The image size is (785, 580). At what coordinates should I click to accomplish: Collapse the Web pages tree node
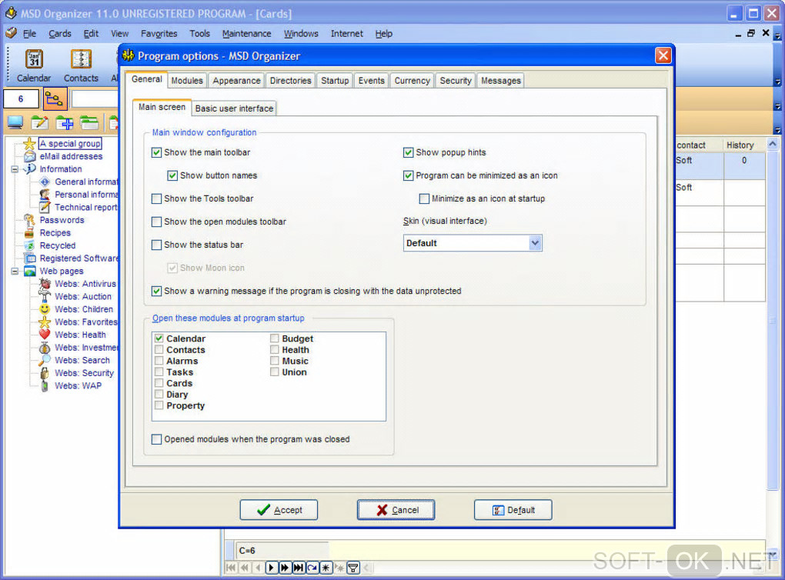[15, 272]
